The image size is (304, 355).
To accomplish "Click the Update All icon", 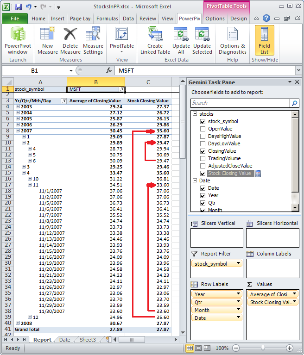I will point(181,41).
